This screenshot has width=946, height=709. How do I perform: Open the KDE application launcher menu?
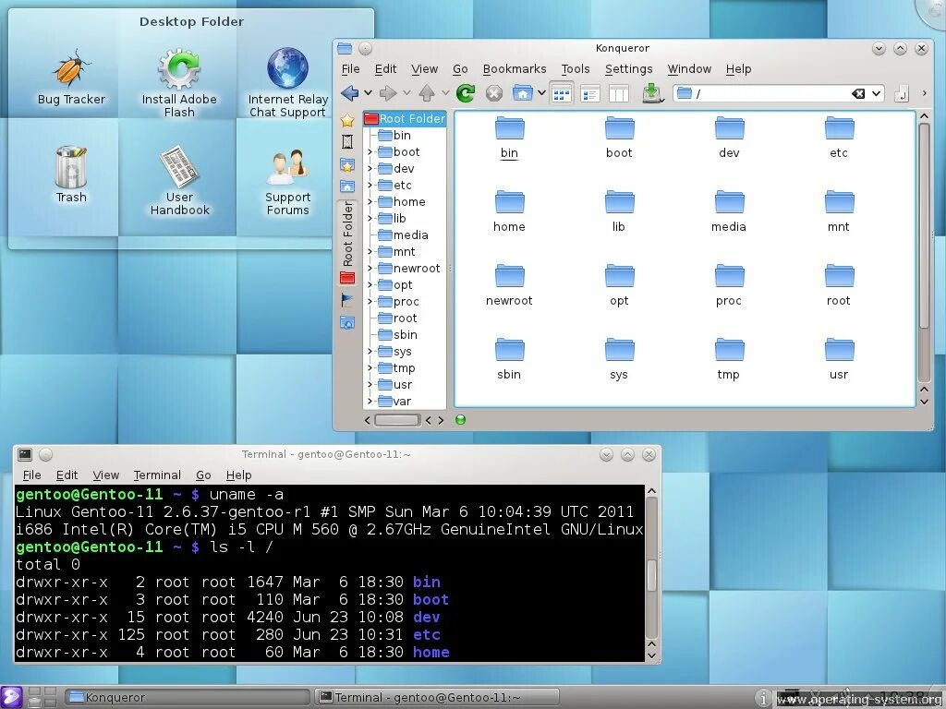11,697
